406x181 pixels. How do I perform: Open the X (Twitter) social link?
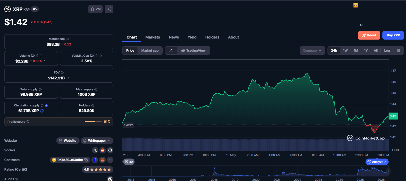click(x=95, y=150)
